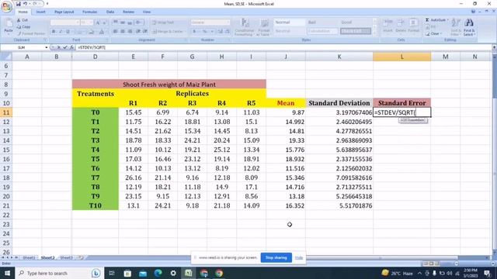Apply Percent Style

point(205,32)
